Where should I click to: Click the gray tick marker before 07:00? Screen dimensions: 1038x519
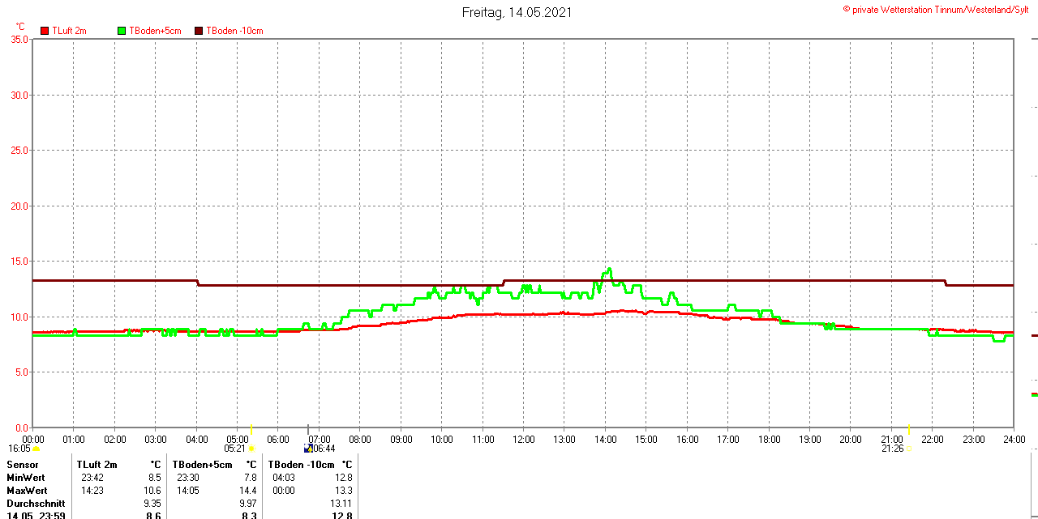coord(307,430)
